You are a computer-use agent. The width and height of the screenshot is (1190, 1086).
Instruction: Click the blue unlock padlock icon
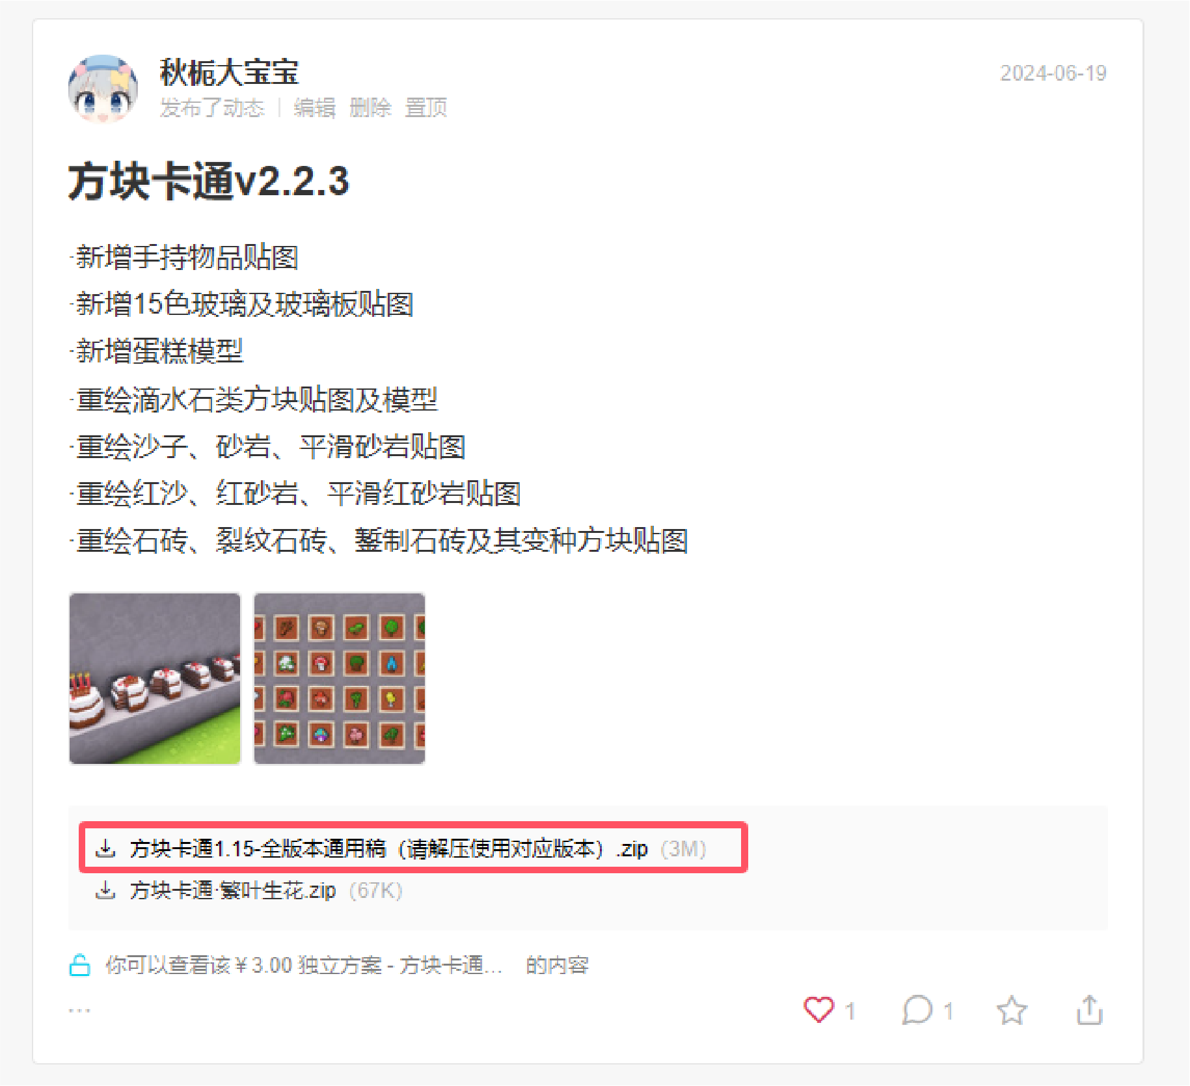[79, 965]
